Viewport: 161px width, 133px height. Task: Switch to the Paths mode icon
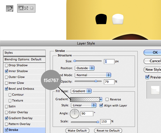click(26, 8)
